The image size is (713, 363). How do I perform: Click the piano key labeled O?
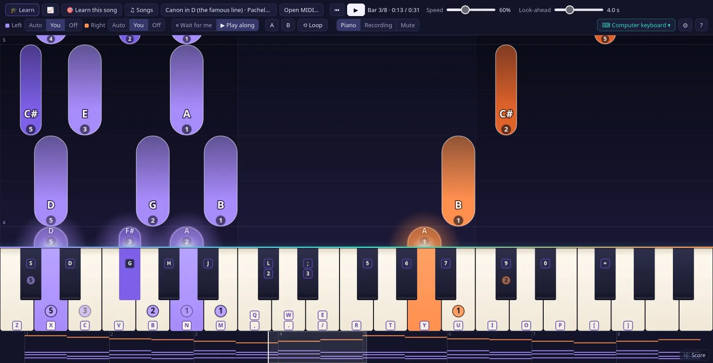(526, 315)
